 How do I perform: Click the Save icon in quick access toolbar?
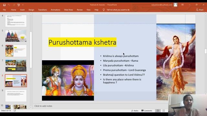pos(4,5)
